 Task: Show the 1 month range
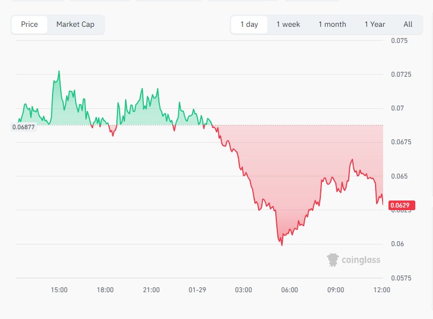(332, 25)
